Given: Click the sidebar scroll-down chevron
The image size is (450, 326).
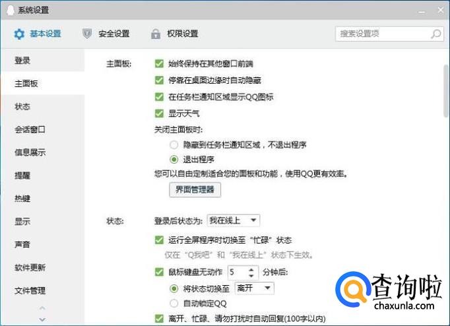Looking at the screenshot, I should pyautogui.click(x=42, y=319).
